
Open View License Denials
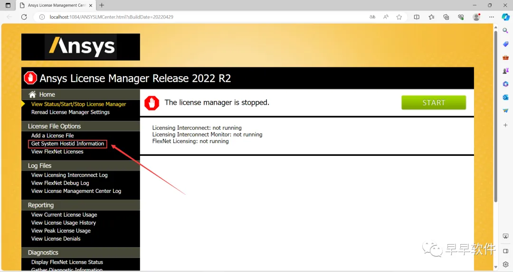click(56, 239)
